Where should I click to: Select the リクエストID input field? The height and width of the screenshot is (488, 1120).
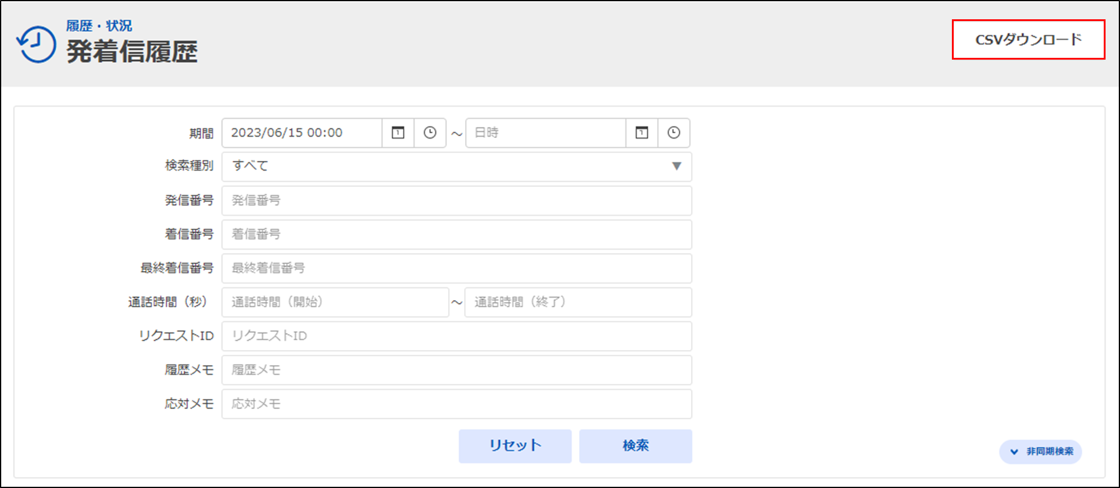(456, 336)
